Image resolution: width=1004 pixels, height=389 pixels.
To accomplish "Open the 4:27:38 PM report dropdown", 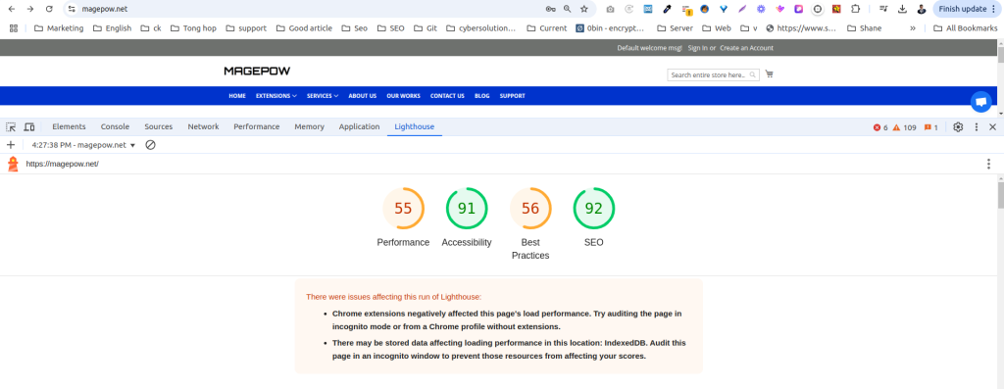I will click(x=83, y=145).
